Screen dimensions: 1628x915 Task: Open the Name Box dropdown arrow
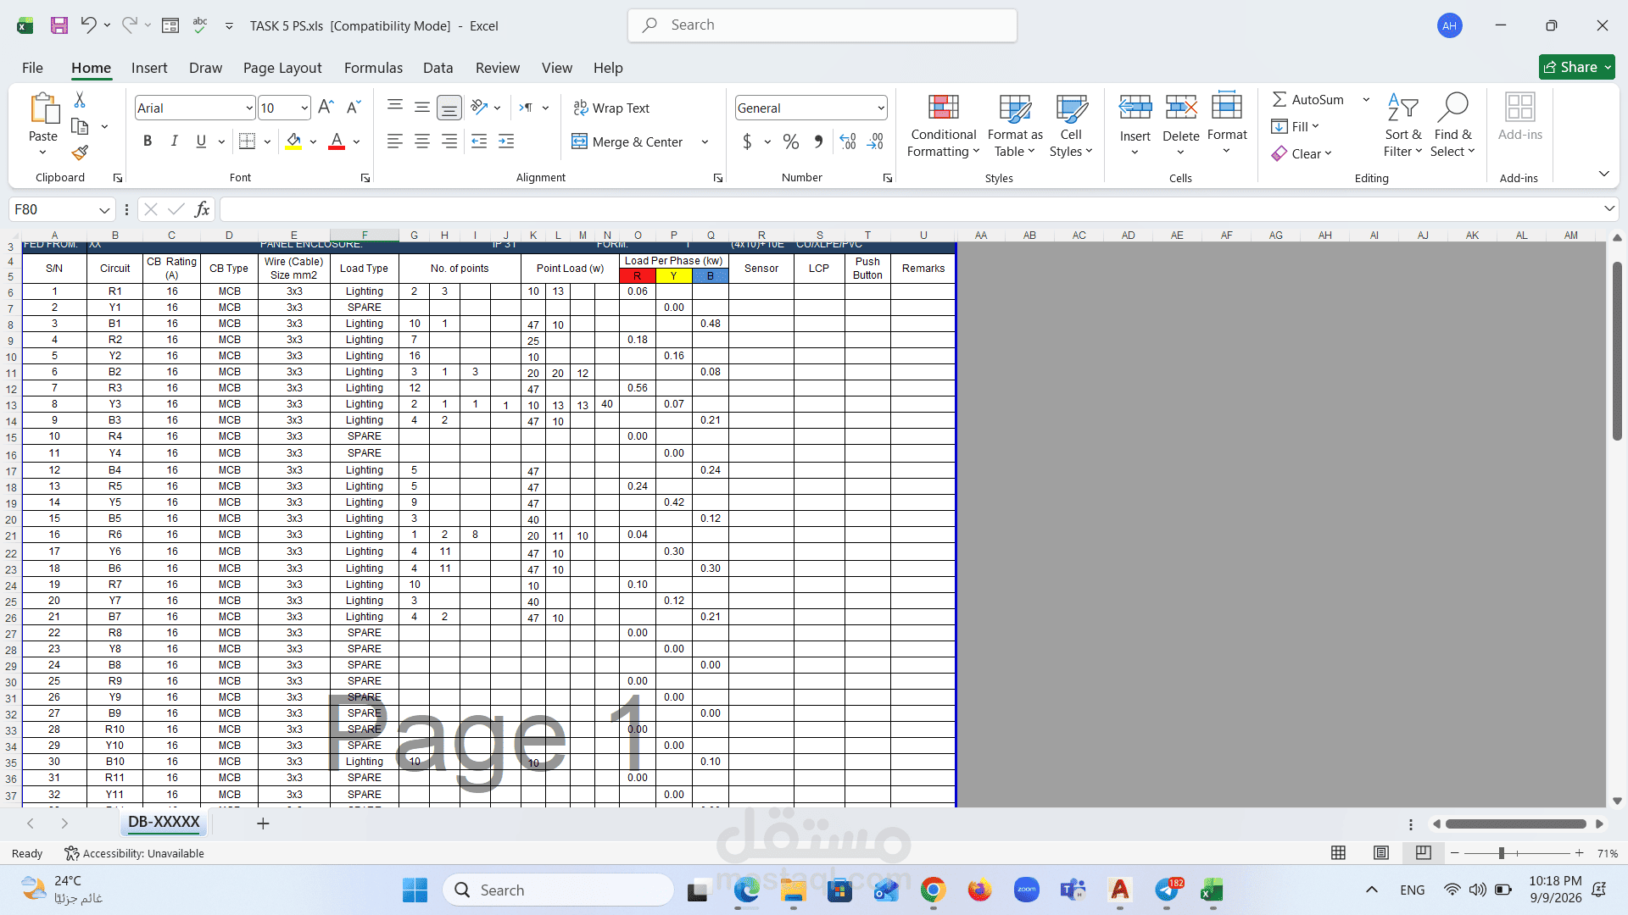[104, 209]
